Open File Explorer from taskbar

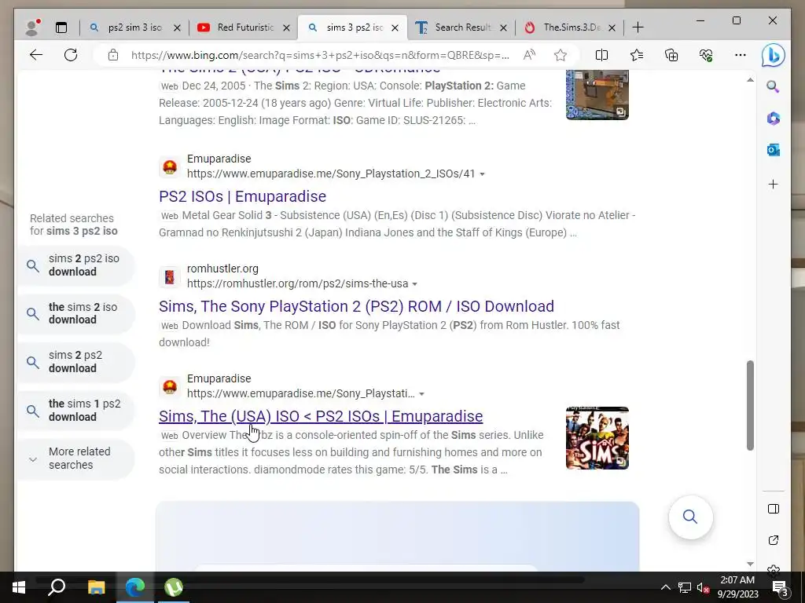point(96,587)
